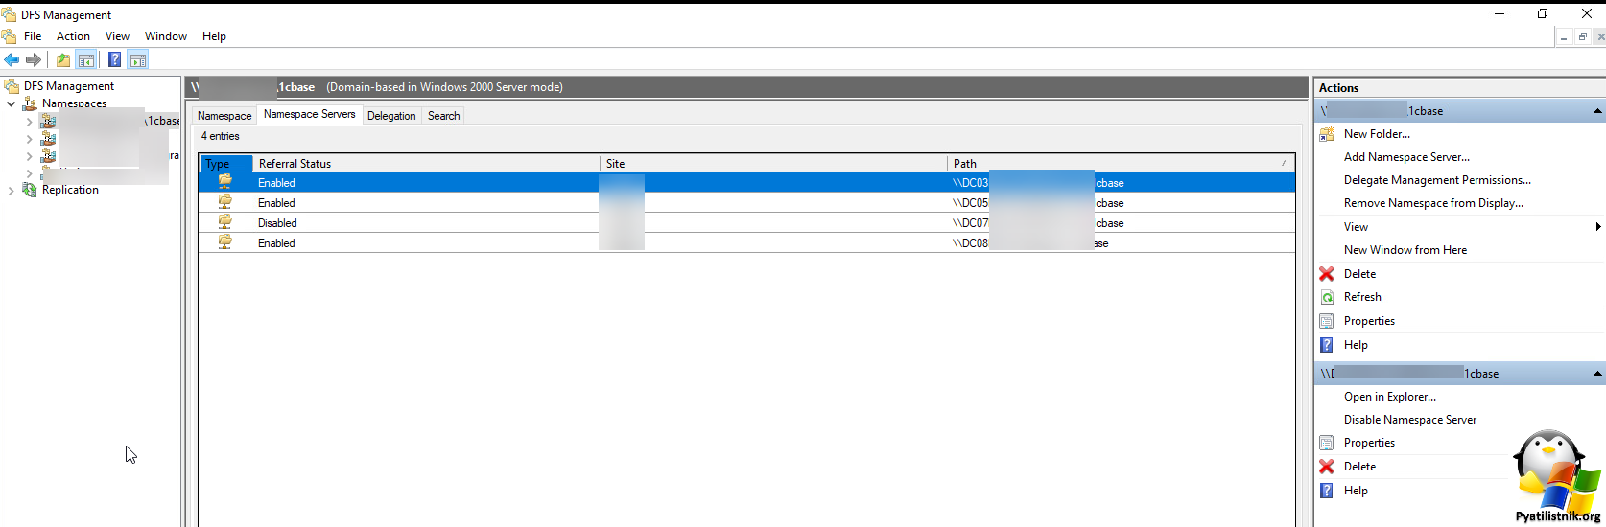
Task: Click Disable Namespace Server action
Action: tap(1410, 420)
